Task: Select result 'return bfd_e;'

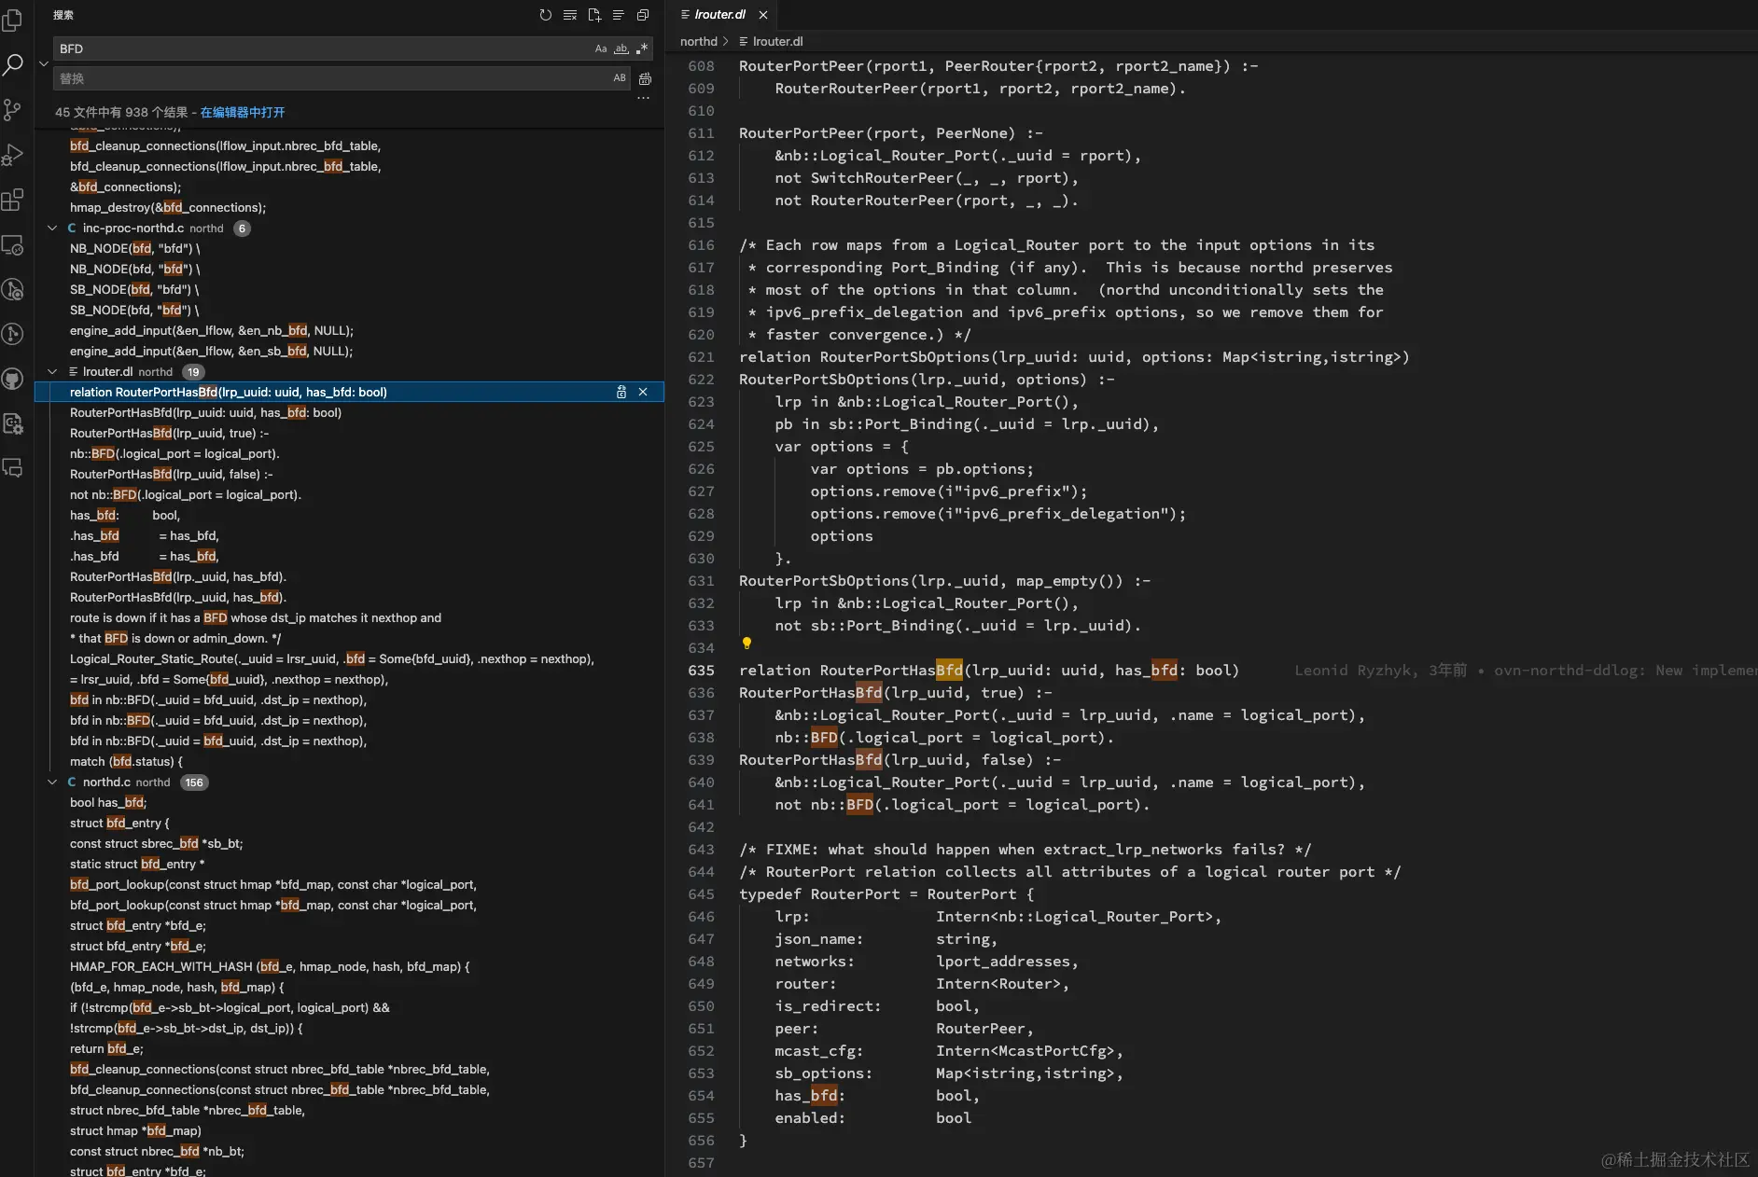Action: [x=106, y=1049]
